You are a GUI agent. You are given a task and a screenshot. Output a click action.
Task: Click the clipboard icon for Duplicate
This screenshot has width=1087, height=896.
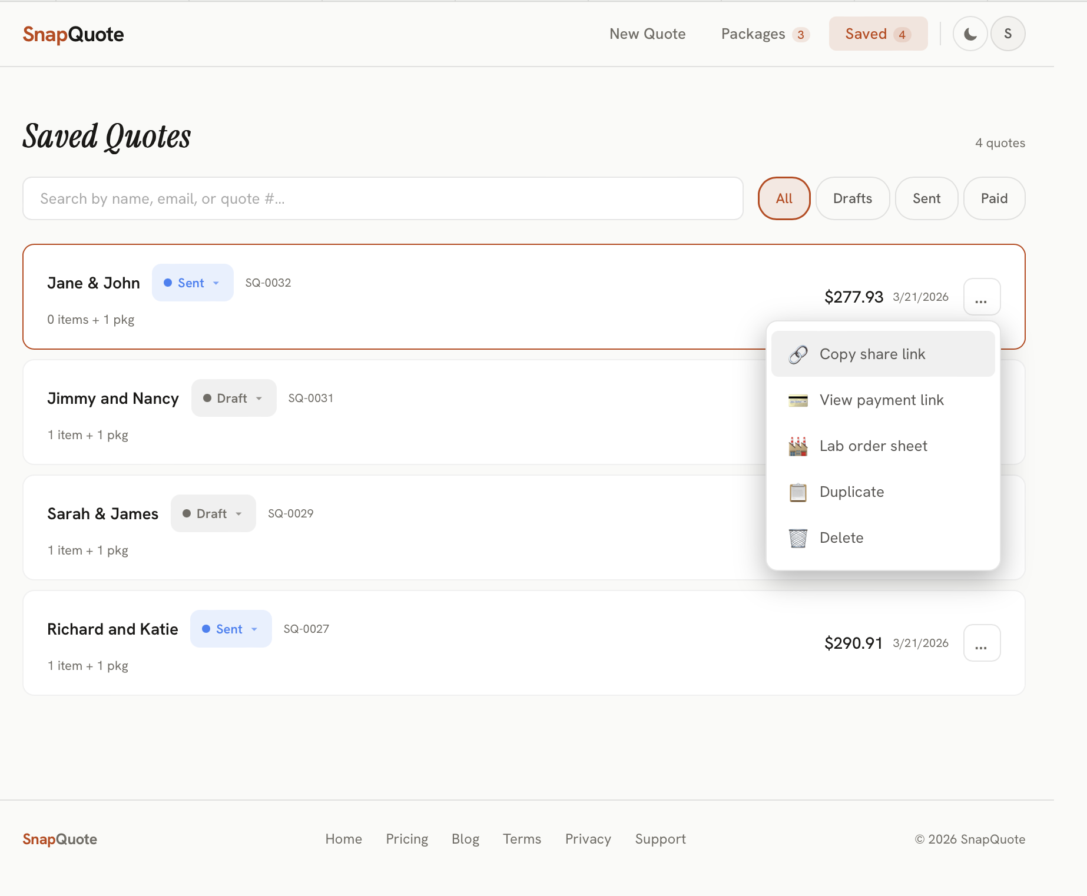click(x=798, y=492)
